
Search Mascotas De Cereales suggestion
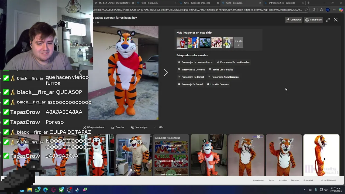(191, 70)
